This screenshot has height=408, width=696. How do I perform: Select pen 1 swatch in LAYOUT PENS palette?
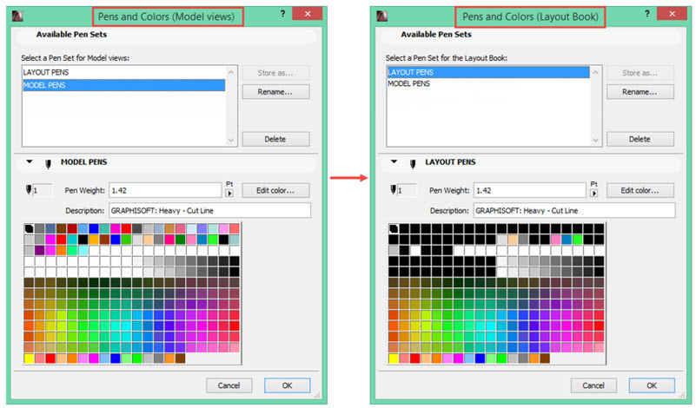[x=394, y=229]
